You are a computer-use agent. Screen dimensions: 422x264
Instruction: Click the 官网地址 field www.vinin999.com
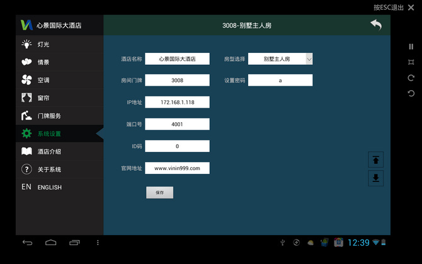tap(177, 168)
